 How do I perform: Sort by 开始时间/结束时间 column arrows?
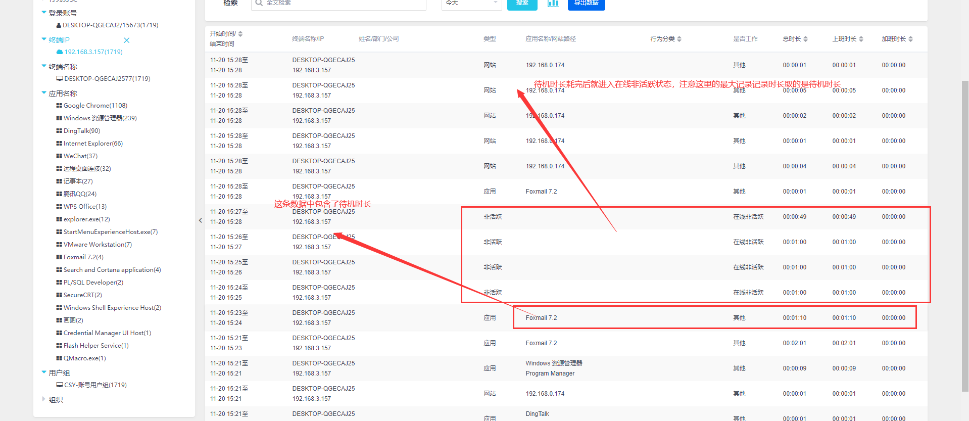coord(240,34)
